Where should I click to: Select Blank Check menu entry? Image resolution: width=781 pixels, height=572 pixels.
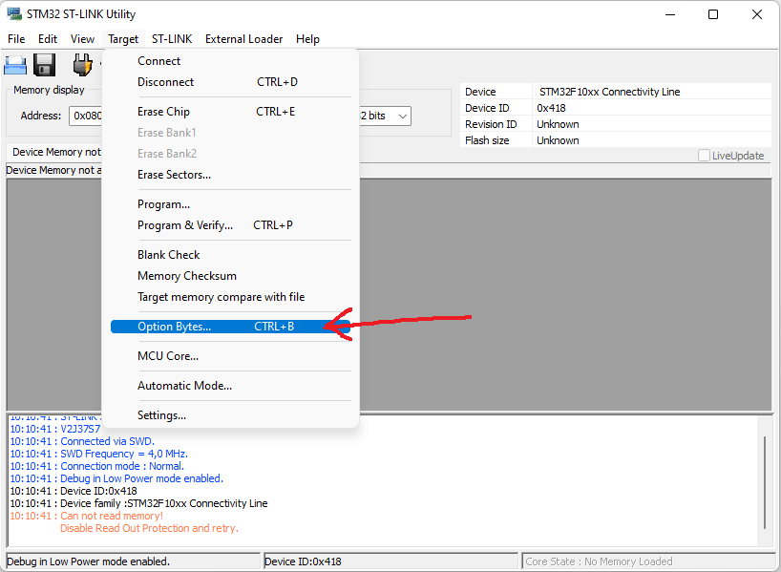(x=231, y=255)
